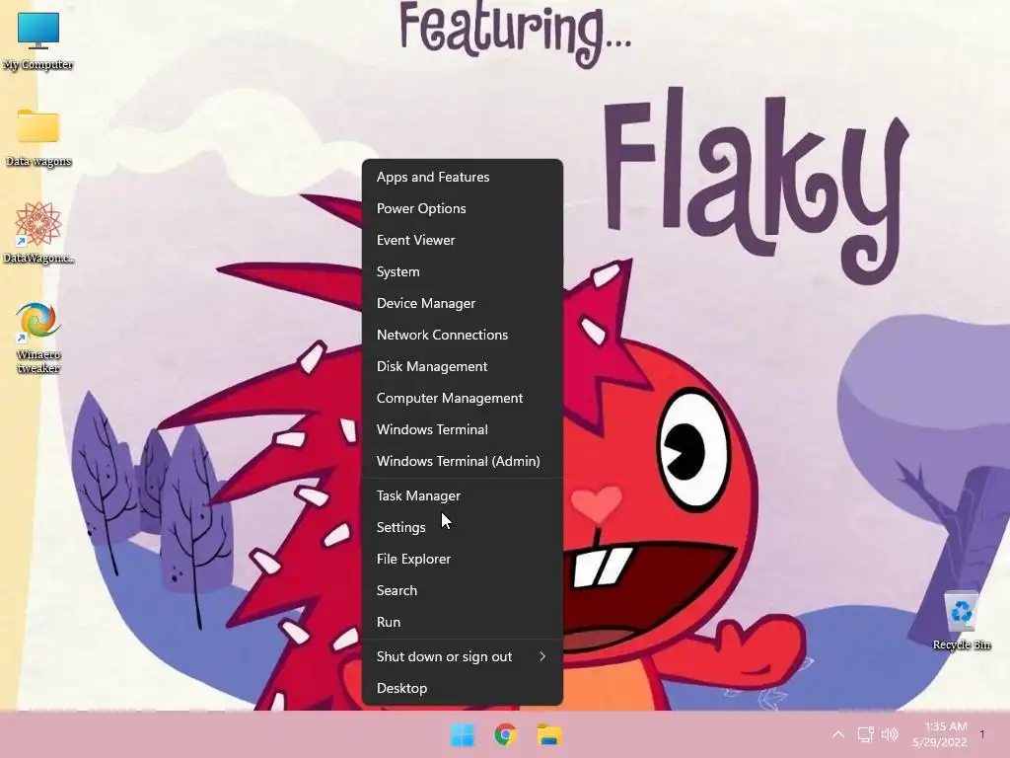This screenshot has height=758, width=1010.
Task: Select System in the menu
Action: click(463, 271)
